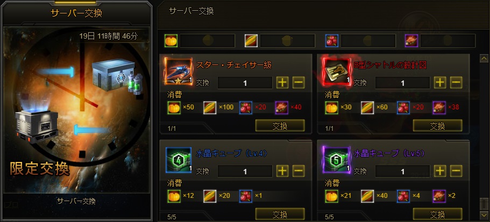Decrease 水晶キューブ Lv.5 quantity with minus
This screenshot has height=222, width=490.
[456, 171]
